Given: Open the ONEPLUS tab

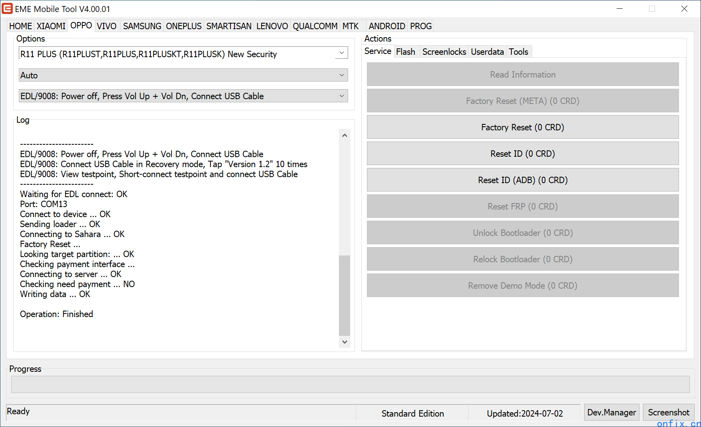Looking at the screenshot, I should [184, 26].
